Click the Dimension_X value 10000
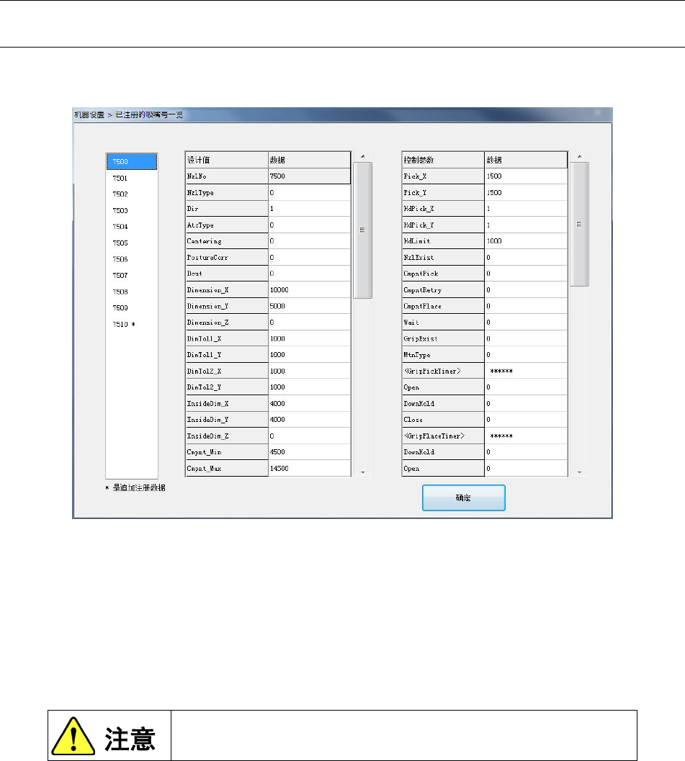Viewport: 685px width, 761px height. (x=309, y=290)
